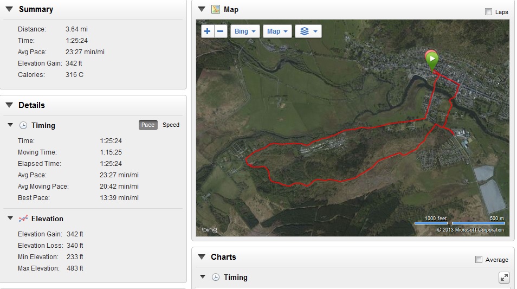517x289 pixels.
Task: Collapse the Elevation section
Action: [10, 219]
